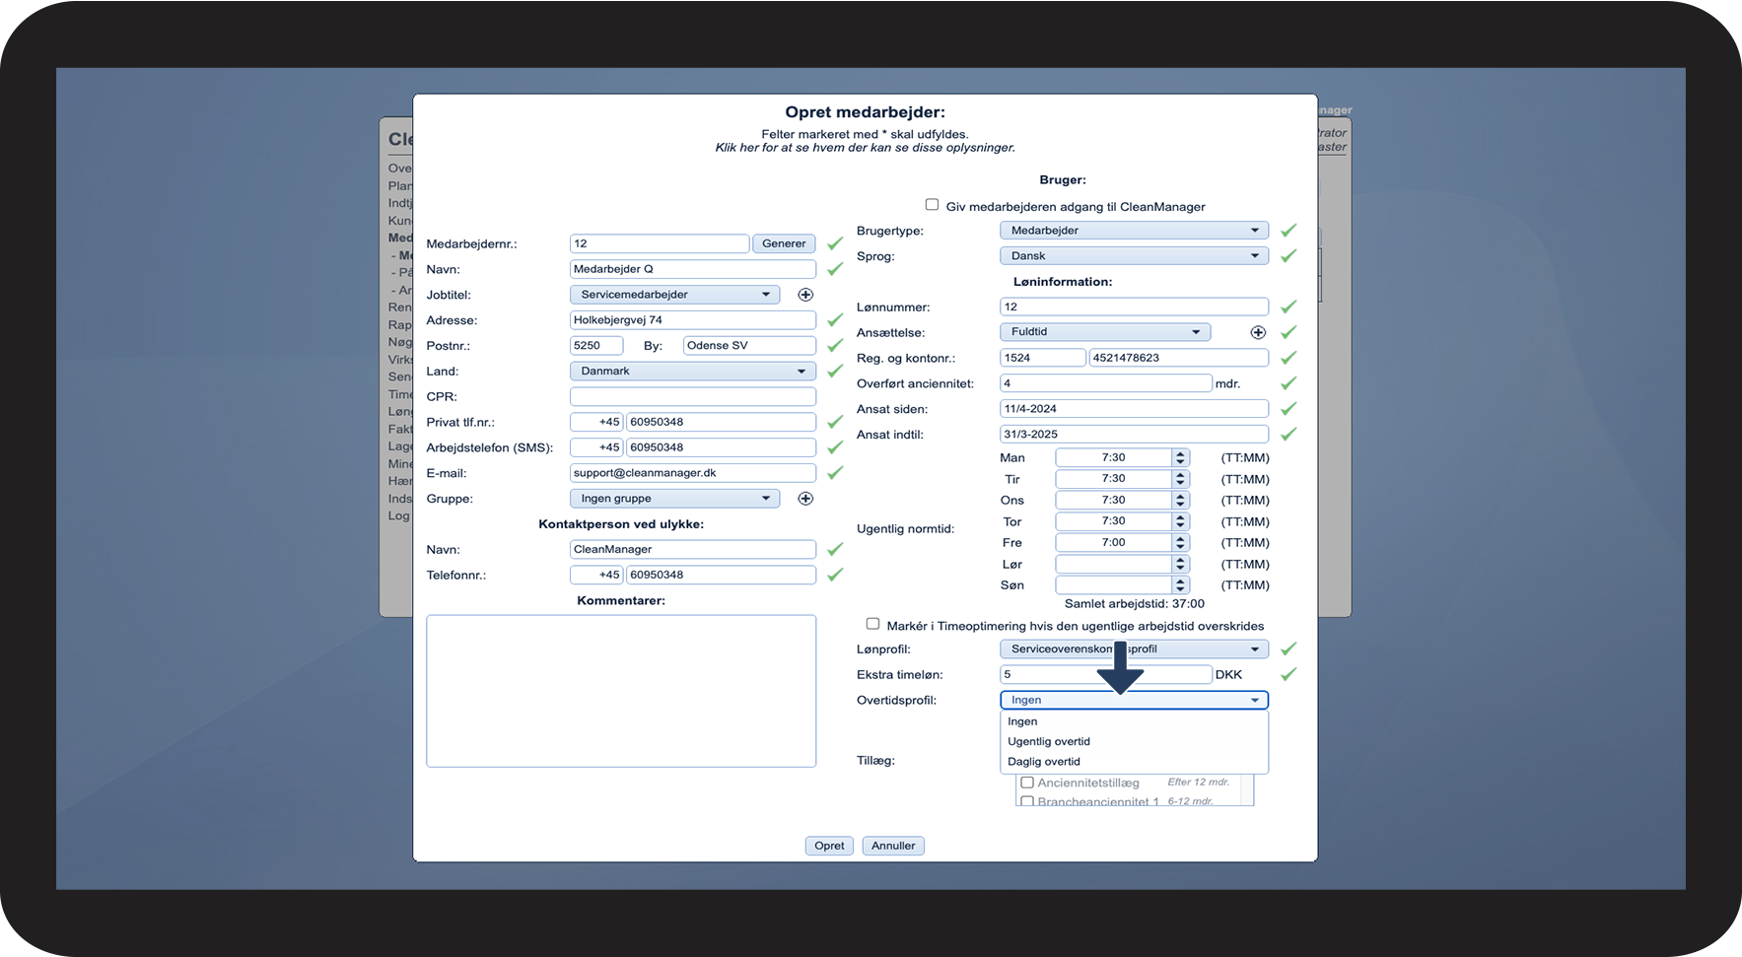Open the Sprog language dropdown
The width and height of the screenshot is (1742, 957).
(1134, 256)
